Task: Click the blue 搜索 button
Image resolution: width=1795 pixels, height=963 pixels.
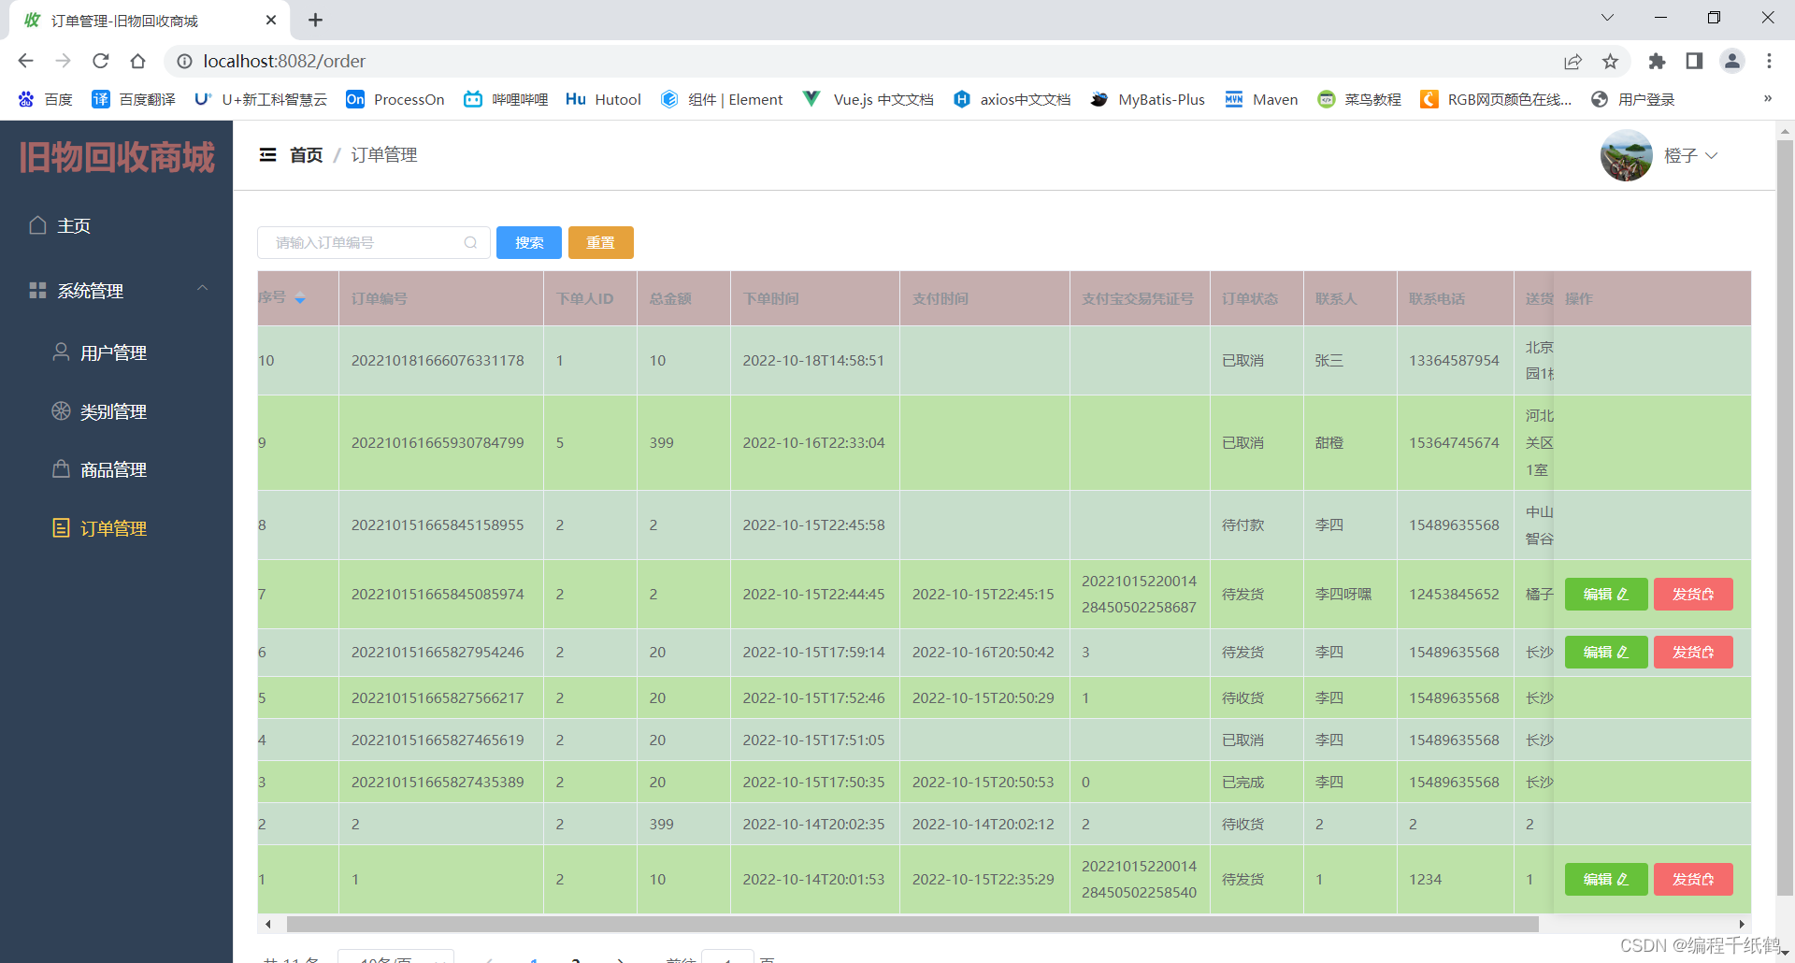Action: click(528, 242)
